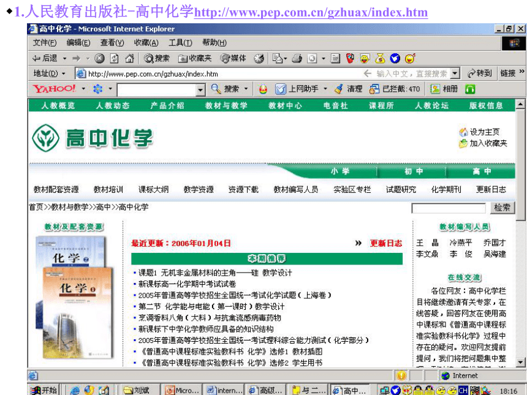Screen dimensions: 527x395
Task: Expand the Back button history dropdown arrow
Action: point(64,59)
